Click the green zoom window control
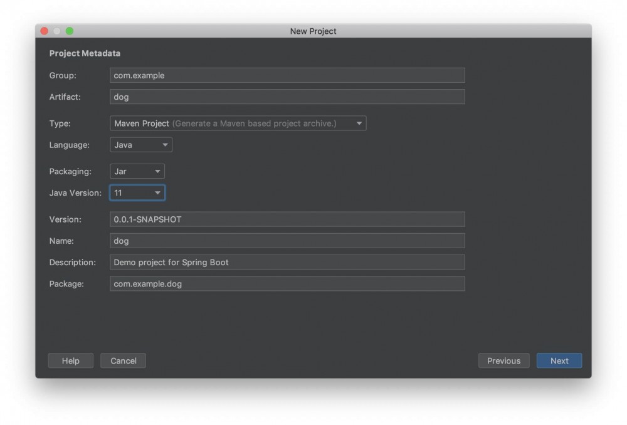627x425 pixels. (70, 30)
